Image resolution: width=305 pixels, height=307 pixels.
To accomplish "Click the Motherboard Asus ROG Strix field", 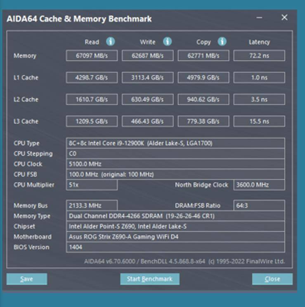I will (175, 237).
